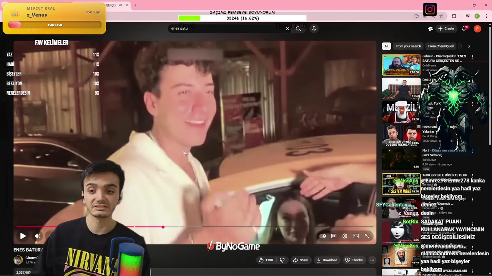Open the Jahrein - CharmQuell'in video thumbnail
Viewport: 492px width, 276px height.
tap(401, 65)
